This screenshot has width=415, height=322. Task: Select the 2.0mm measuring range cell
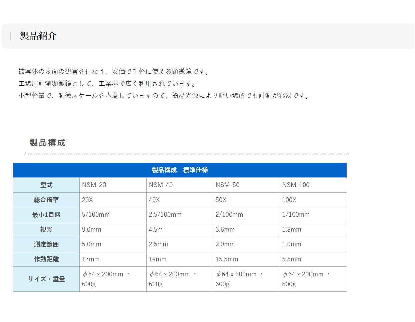[246, 244]
